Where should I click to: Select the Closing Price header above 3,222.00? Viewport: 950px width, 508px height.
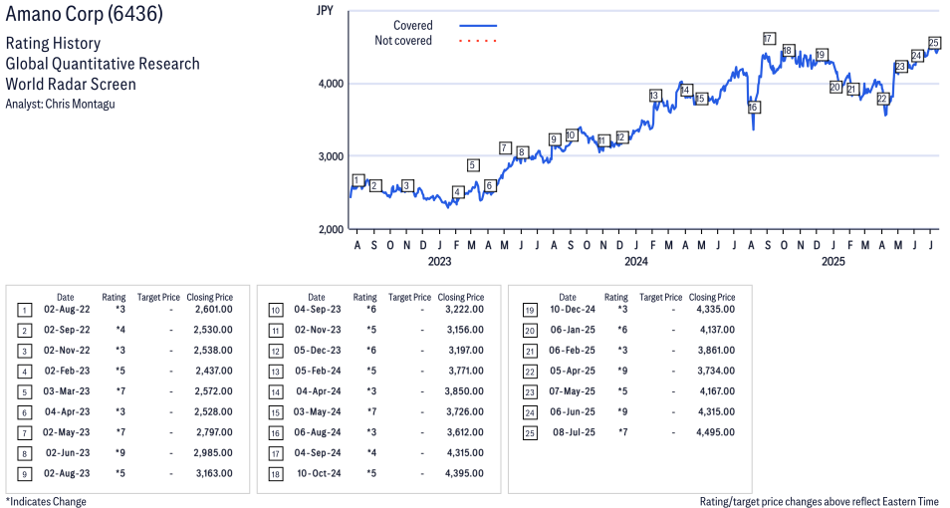461,298
